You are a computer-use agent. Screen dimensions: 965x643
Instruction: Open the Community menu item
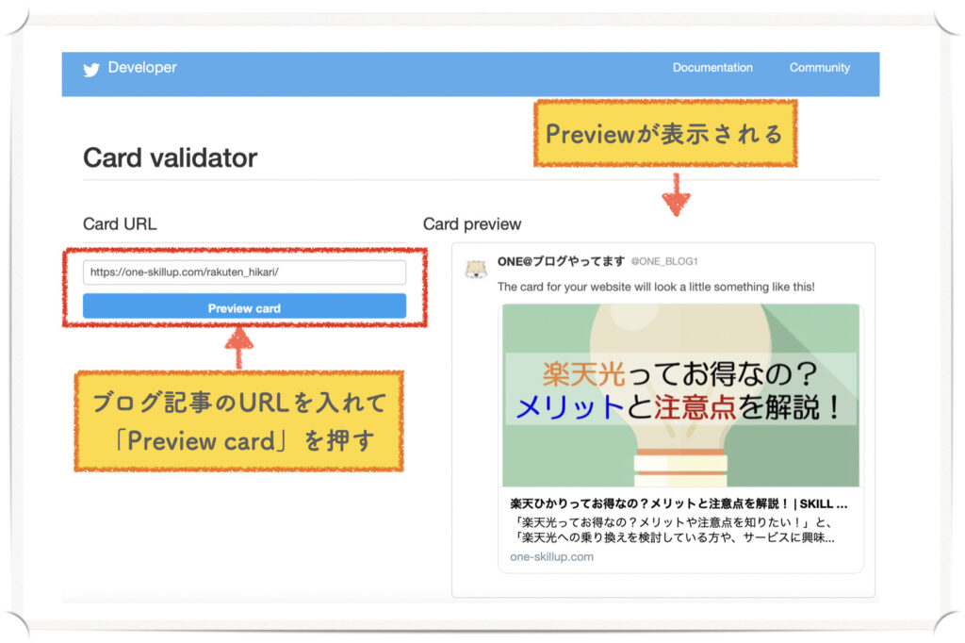(819, 68)
